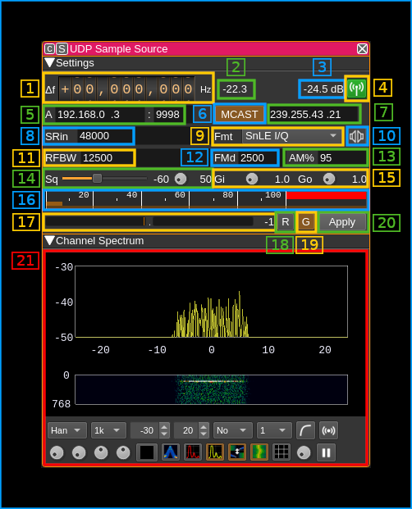
Task: Click the AM% modulation field 95
Action: coord(342,158)
